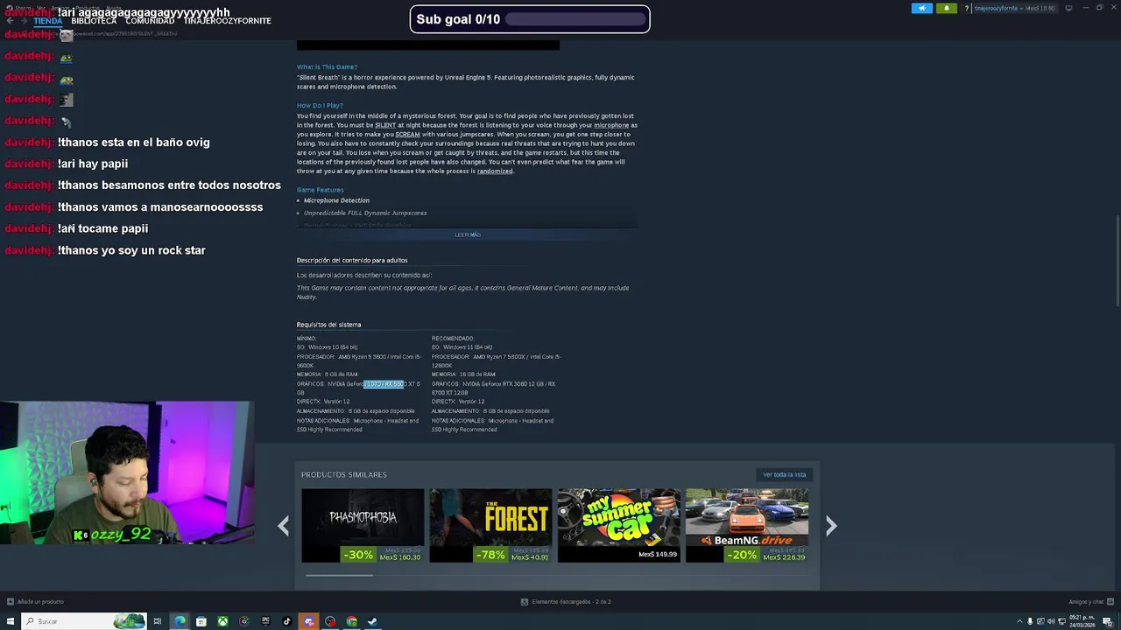Click BeamNG.drive -20% discount badge
Image resolution: width=1121 pixels, height=630 pixels.
743,555
